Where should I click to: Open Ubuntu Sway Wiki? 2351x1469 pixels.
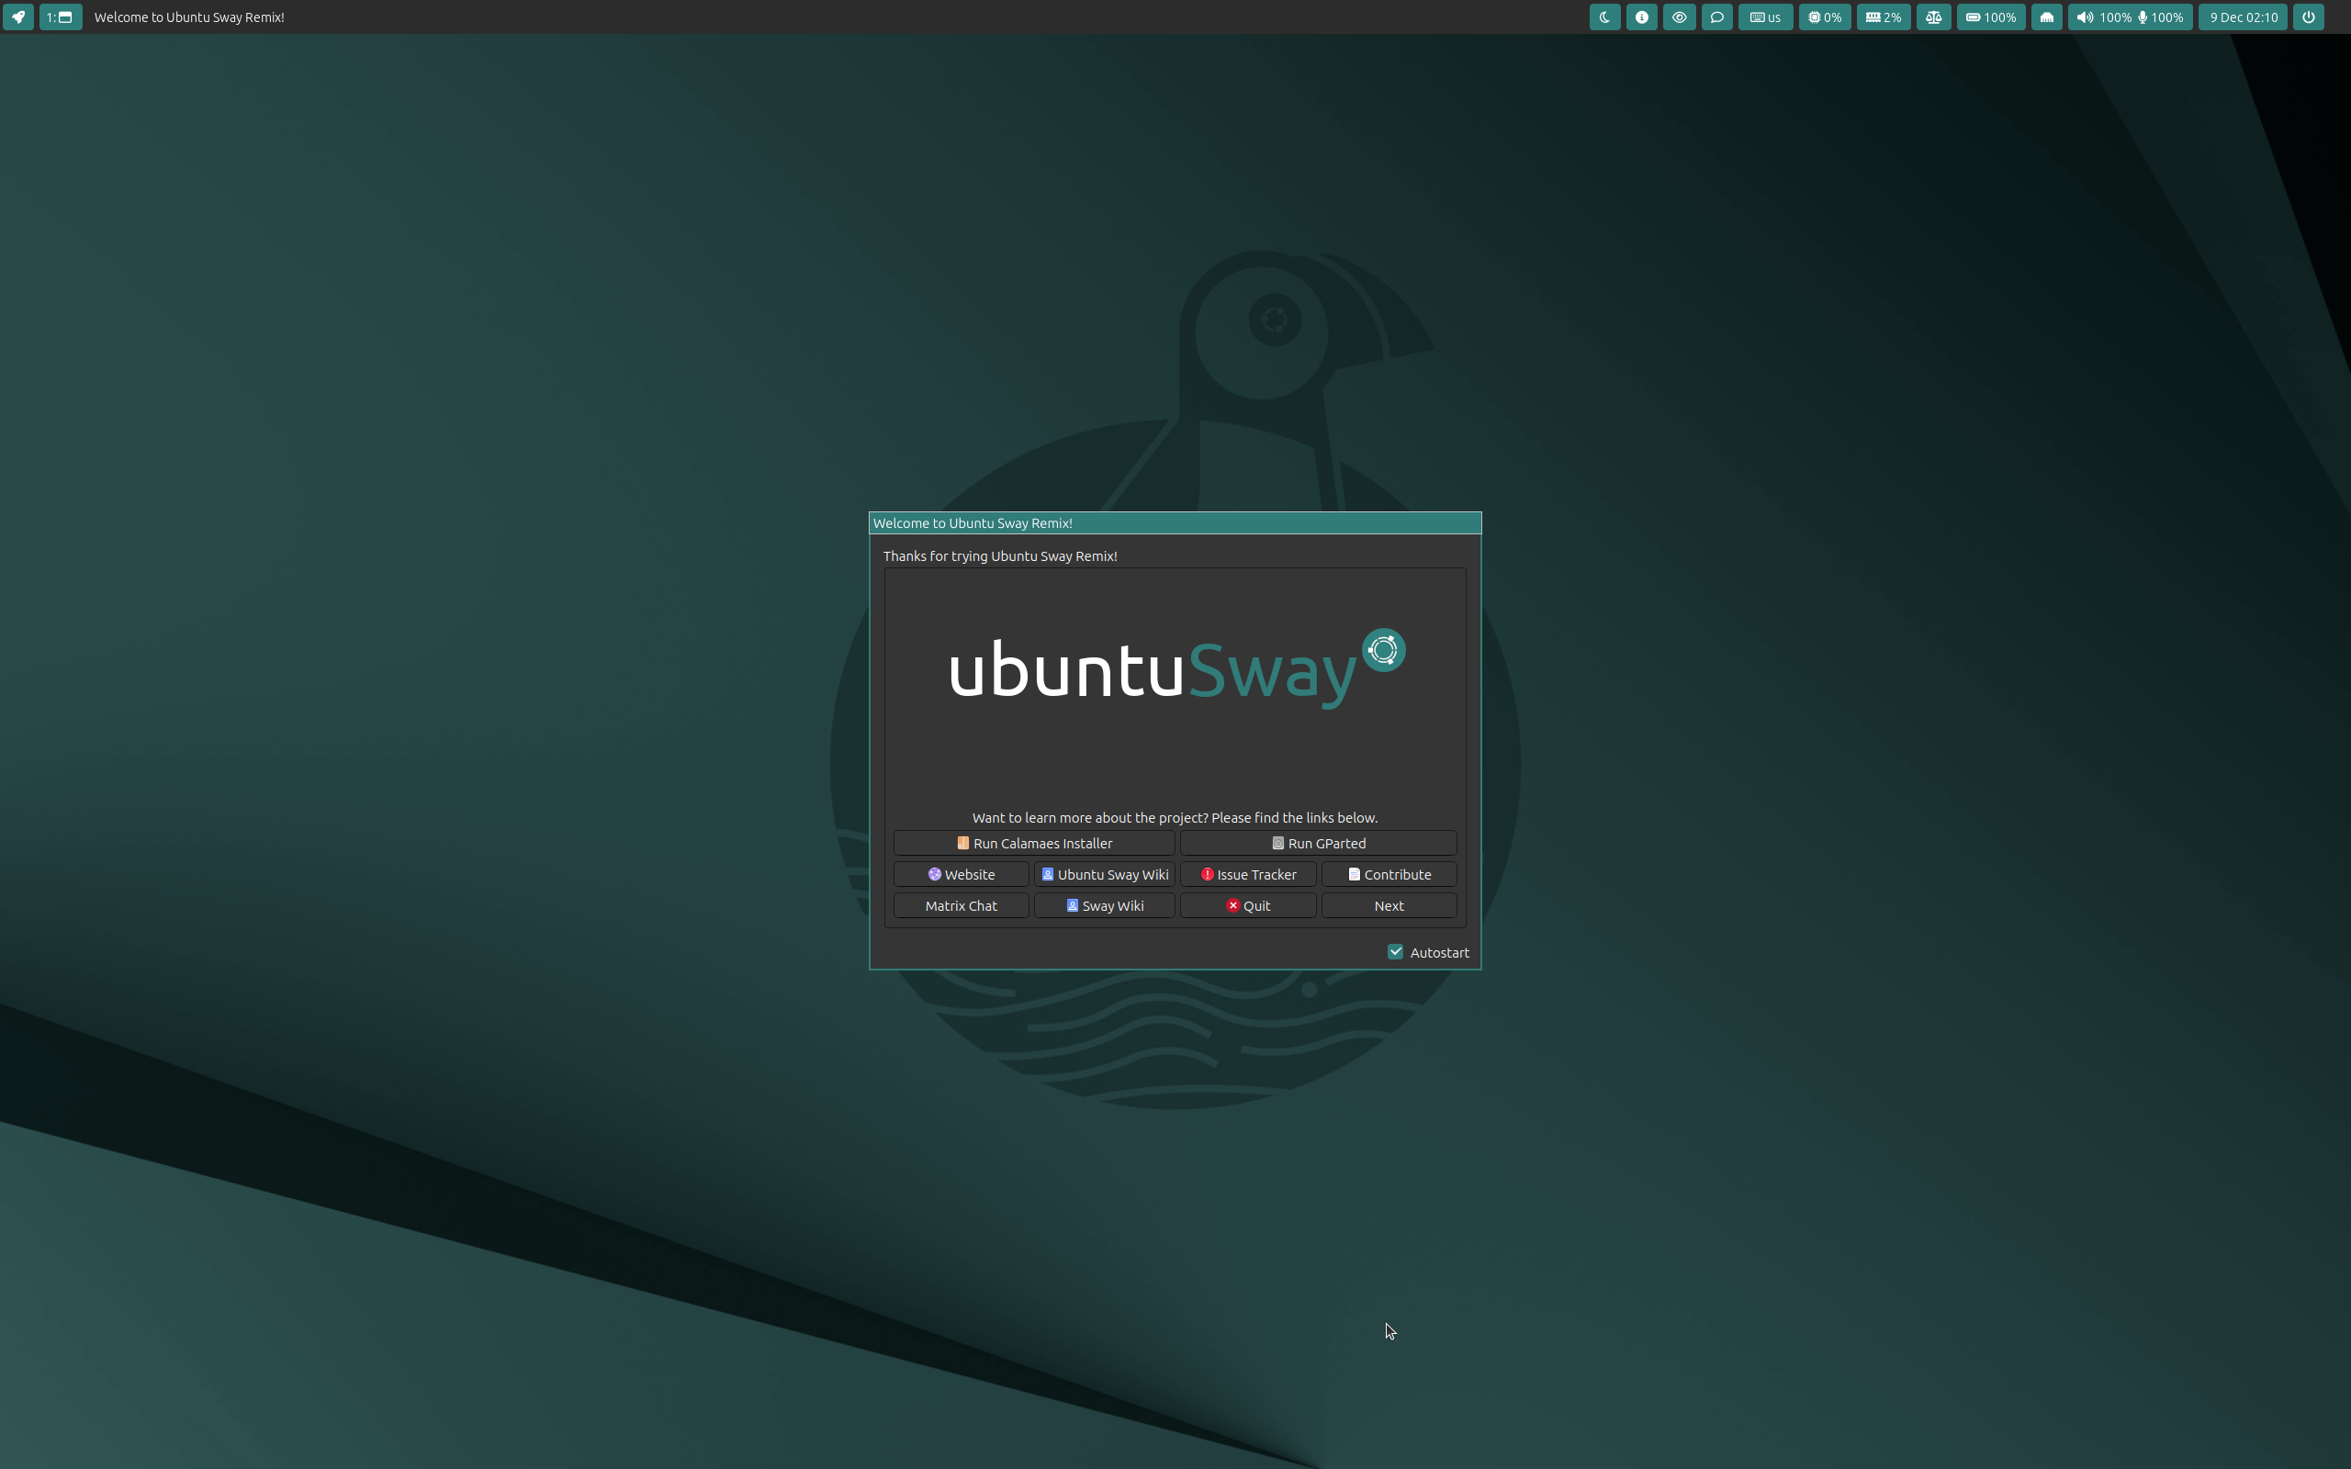[x=1105, y=873]
